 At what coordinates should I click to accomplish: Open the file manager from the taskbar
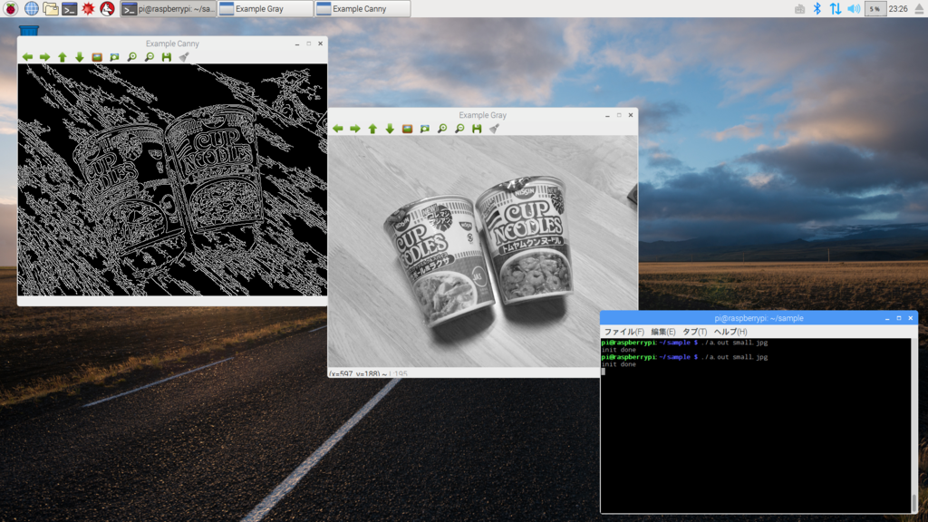click(51, 8)
